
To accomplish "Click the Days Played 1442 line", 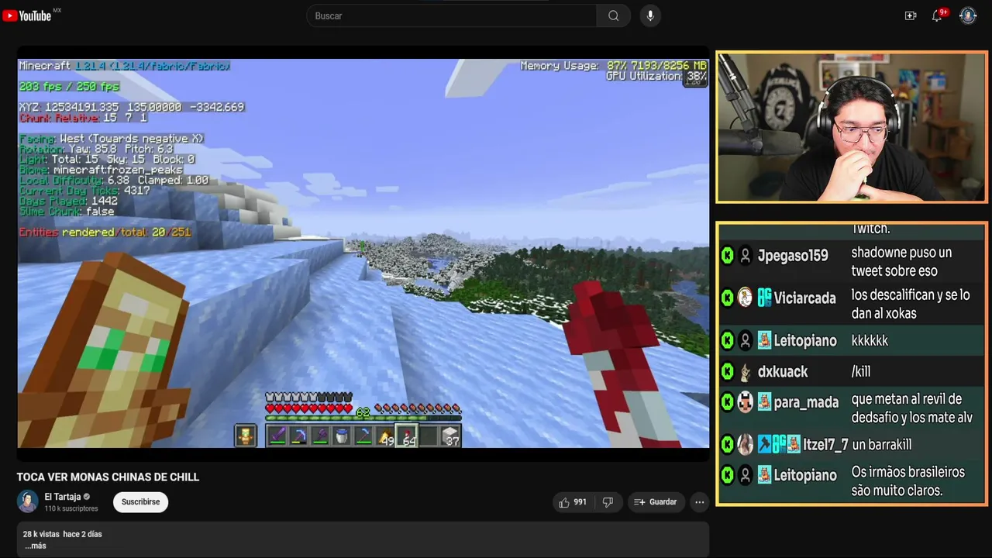I will 68,201.
